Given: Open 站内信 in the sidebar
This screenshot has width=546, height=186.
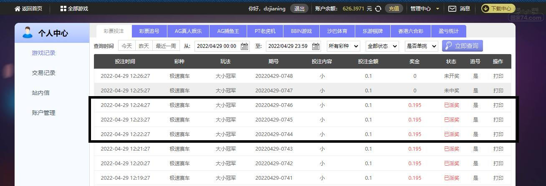Looking at the screenshot, I should pyautogui.click(x=41, y=93).
